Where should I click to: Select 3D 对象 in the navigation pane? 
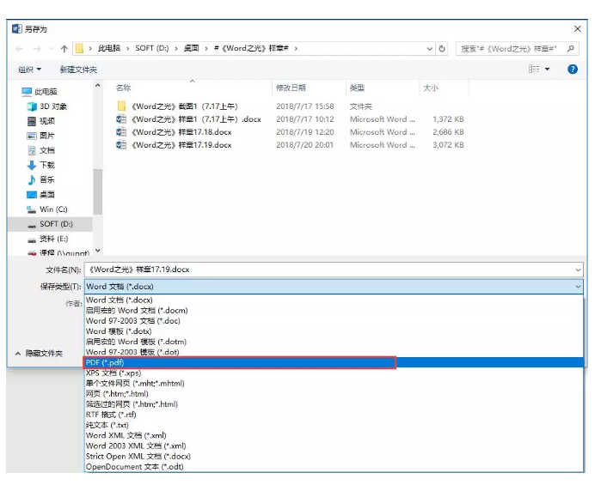(46, 106)
